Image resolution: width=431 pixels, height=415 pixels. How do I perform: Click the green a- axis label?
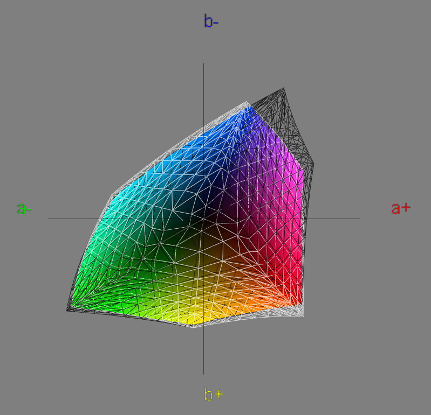coord(24,208)
